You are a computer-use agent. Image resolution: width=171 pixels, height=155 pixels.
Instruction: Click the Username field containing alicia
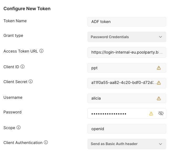coord(121,98)
